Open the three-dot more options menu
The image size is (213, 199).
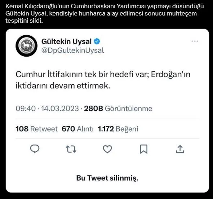tap(195, 41)
